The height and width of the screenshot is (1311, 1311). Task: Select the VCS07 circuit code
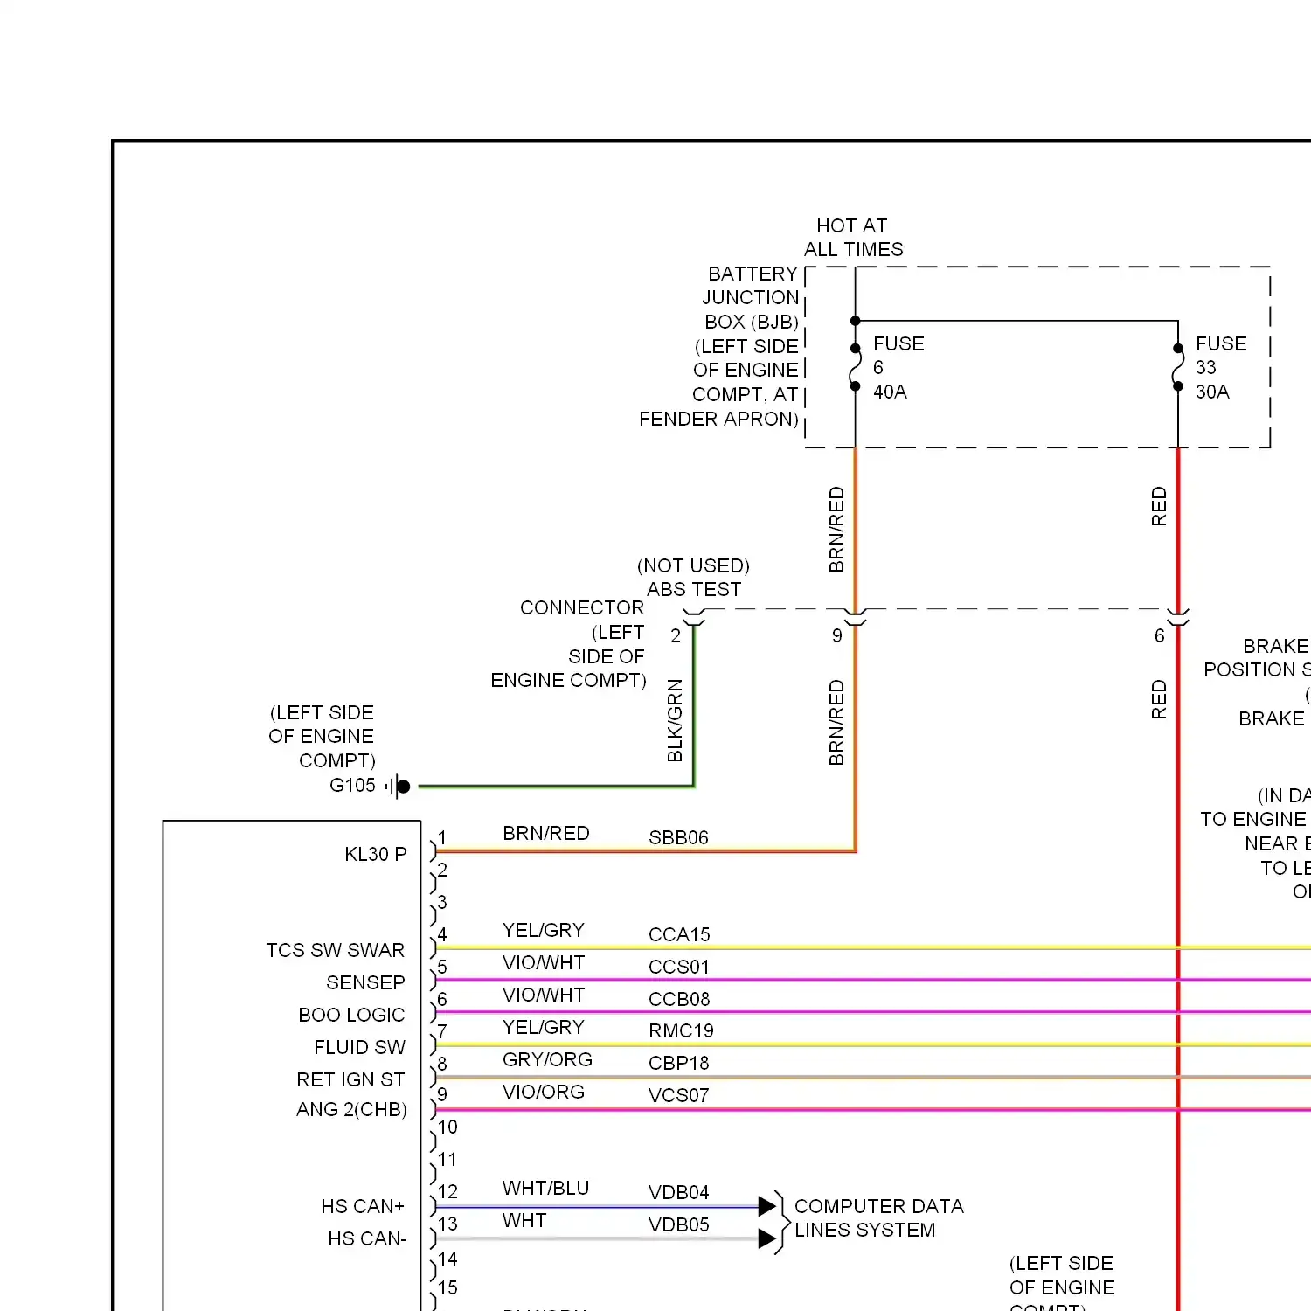[679, 1096]
